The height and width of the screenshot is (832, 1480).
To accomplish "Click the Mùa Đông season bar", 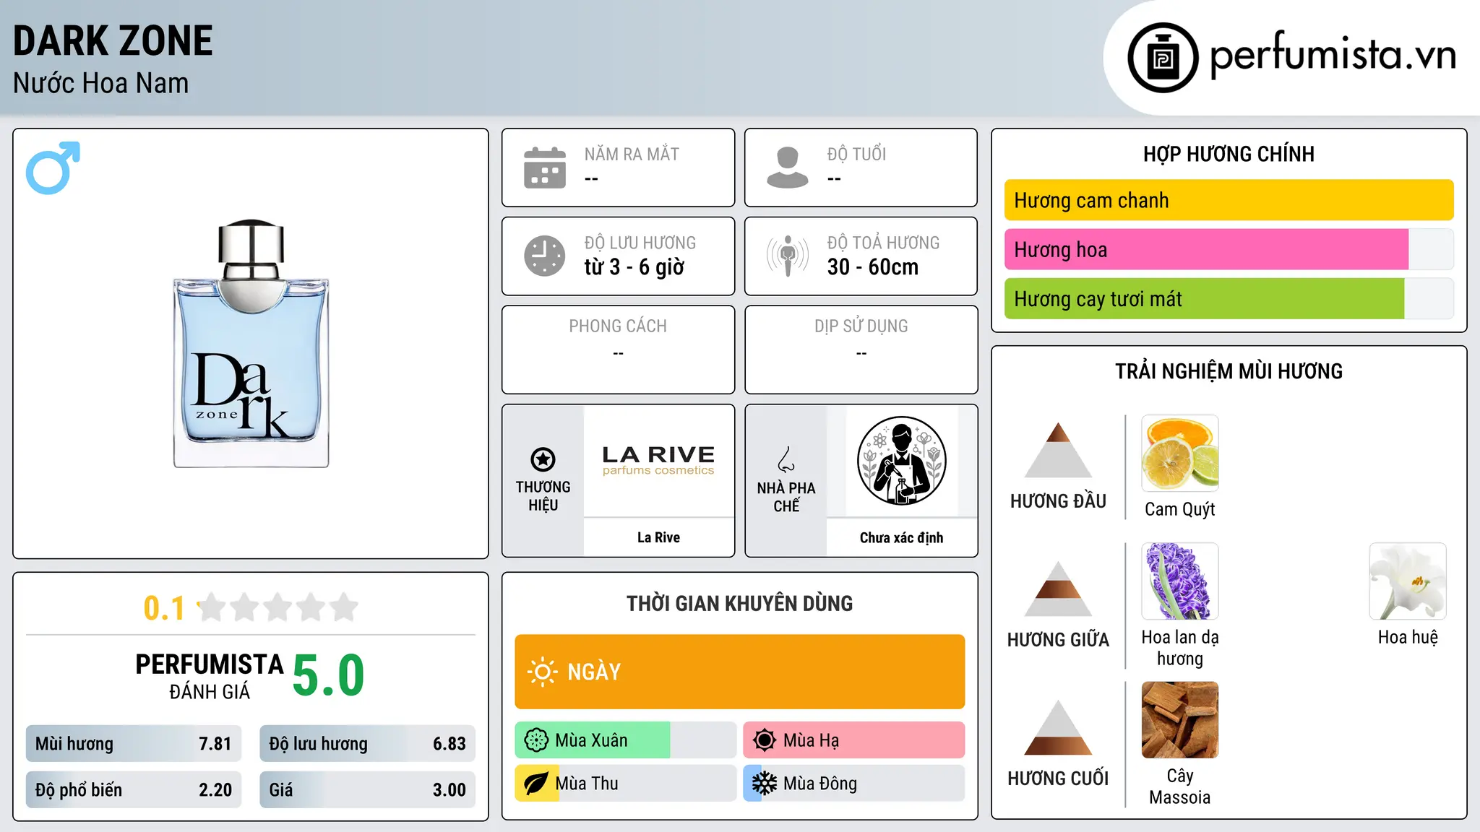I will [854, 784].
